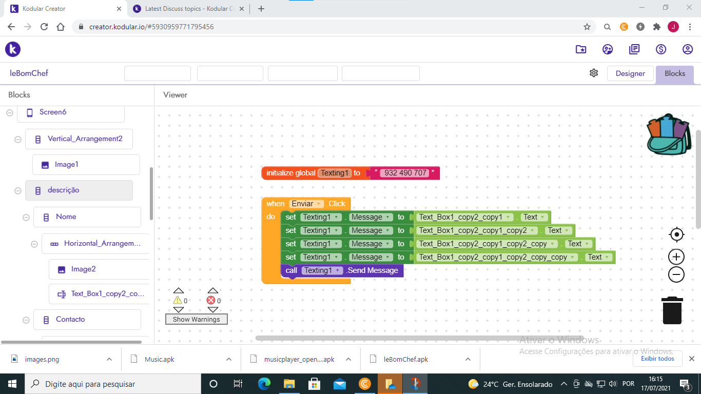This screenshot has width=701, height=394.
Task: Open Microsoft Edge from the taskbar
Action: click(x=264, y=384)
